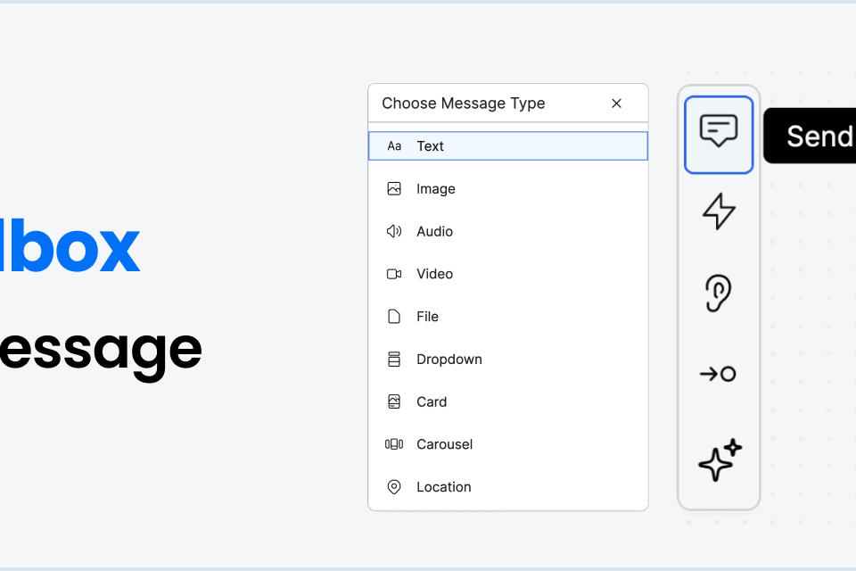Click the document icon beside File
856x571 pixels.
[x=393, y=316]
